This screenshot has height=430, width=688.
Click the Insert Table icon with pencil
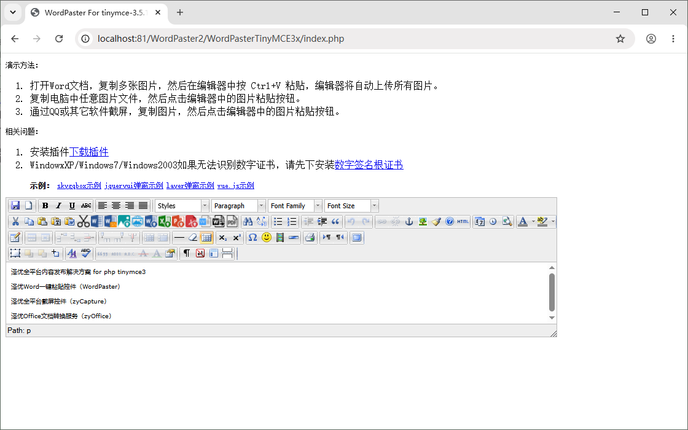pos(15,237)
